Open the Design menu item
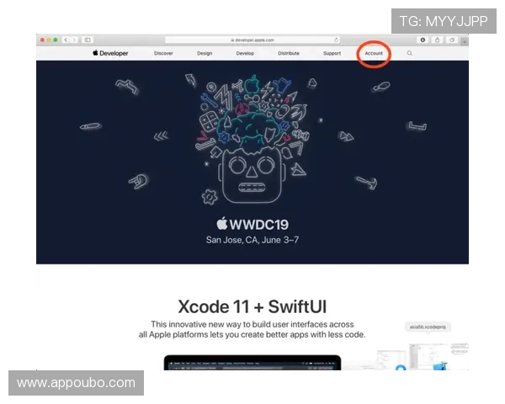 click(x=205, y=53)
